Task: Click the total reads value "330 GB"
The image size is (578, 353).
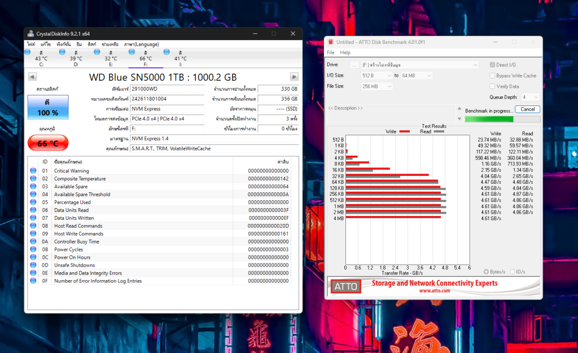Action: (278, 89)
